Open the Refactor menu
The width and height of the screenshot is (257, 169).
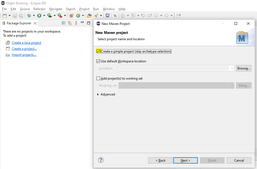point(40,9)
